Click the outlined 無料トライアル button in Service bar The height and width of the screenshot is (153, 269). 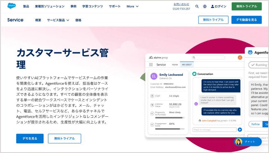213,20
